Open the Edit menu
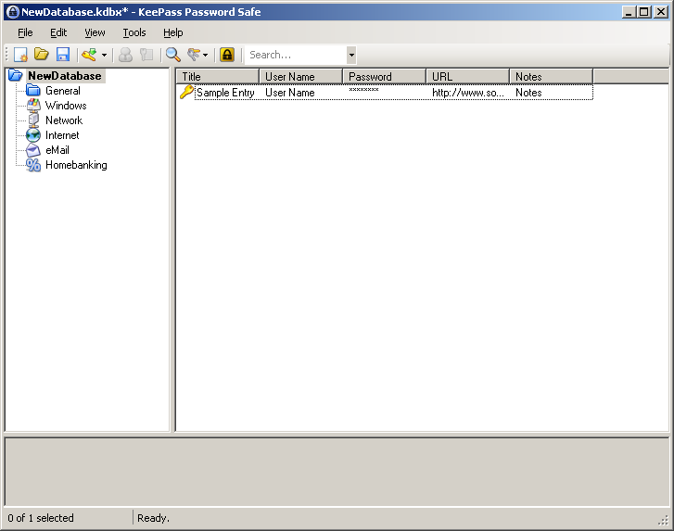The height and width of the screenshot is (531, 674). [x=58, y=32]
